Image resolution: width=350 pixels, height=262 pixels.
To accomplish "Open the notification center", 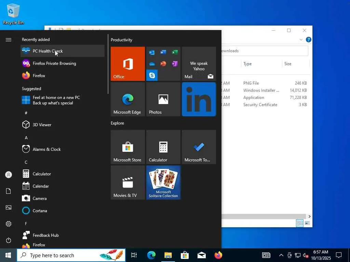I will [339, 255].
